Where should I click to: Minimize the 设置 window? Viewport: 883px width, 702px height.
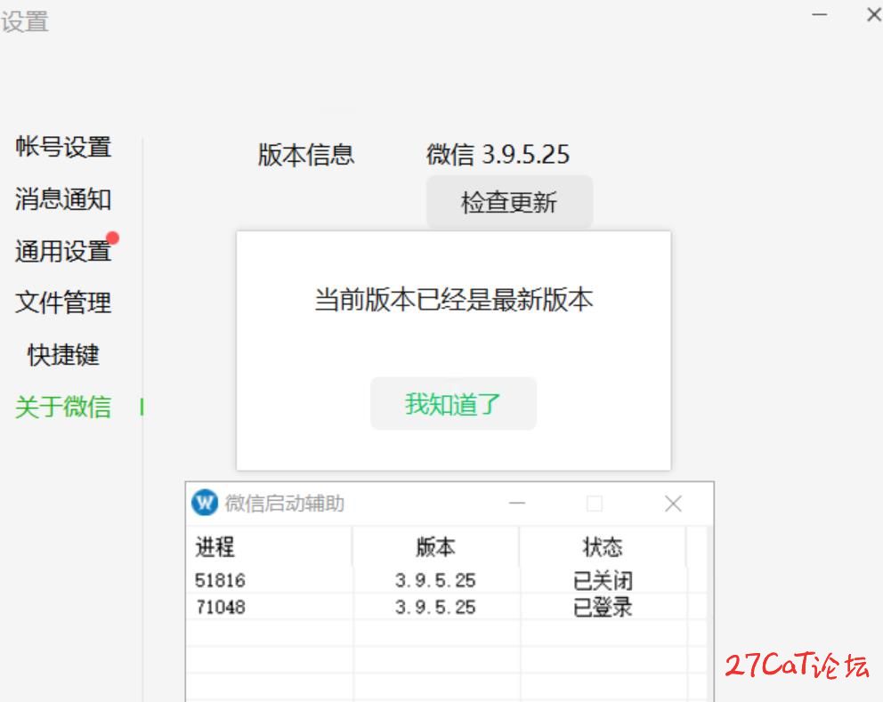coord(820,15)
